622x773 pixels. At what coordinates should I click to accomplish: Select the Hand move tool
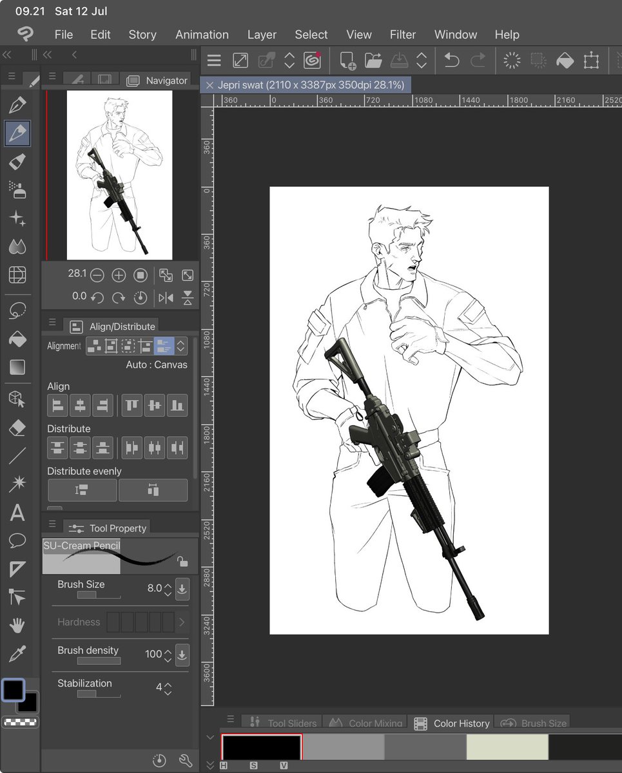pyautogui.click(x=17, y=625)
